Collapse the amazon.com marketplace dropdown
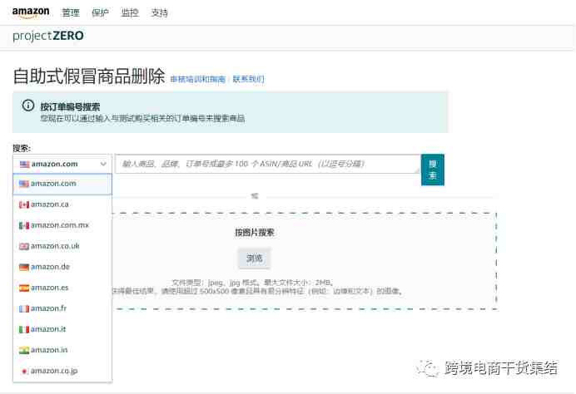The width and height of the screenshot is (576, 394). (x=62, y=164)
